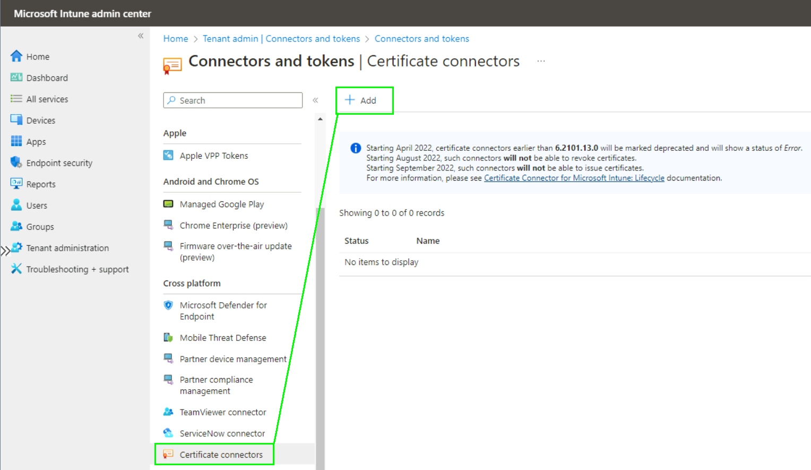Open Apps using the grid icon
The image size is (811, 470).
16,141
